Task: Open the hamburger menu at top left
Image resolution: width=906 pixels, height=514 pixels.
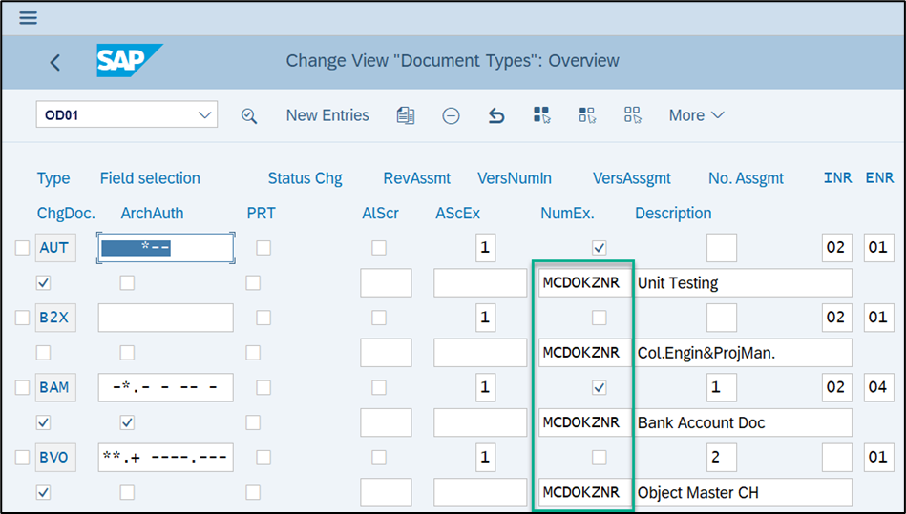Action: click(29, 18)
